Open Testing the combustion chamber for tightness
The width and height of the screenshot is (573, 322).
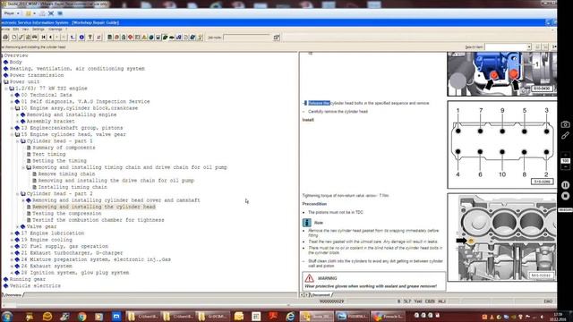coord(98,220)
